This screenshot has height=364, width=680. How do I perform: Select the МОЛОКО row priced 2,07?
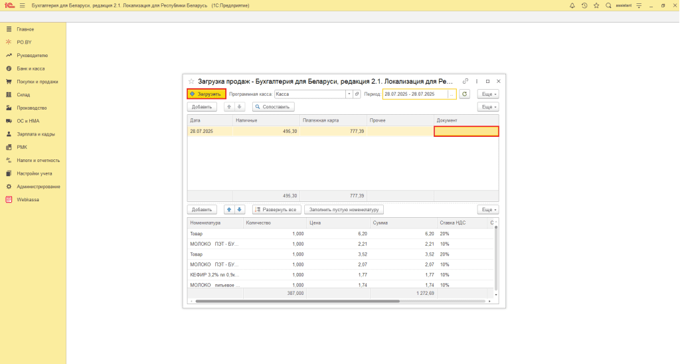click(341, 264)
